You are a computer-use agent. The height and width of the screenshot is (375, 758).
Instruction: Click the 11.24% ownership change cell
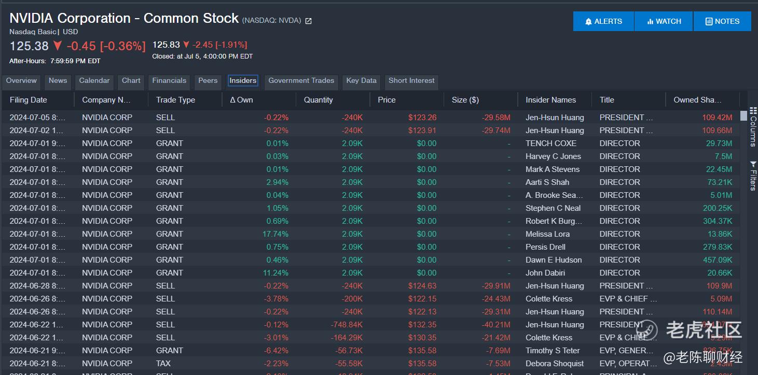(275, 273)
